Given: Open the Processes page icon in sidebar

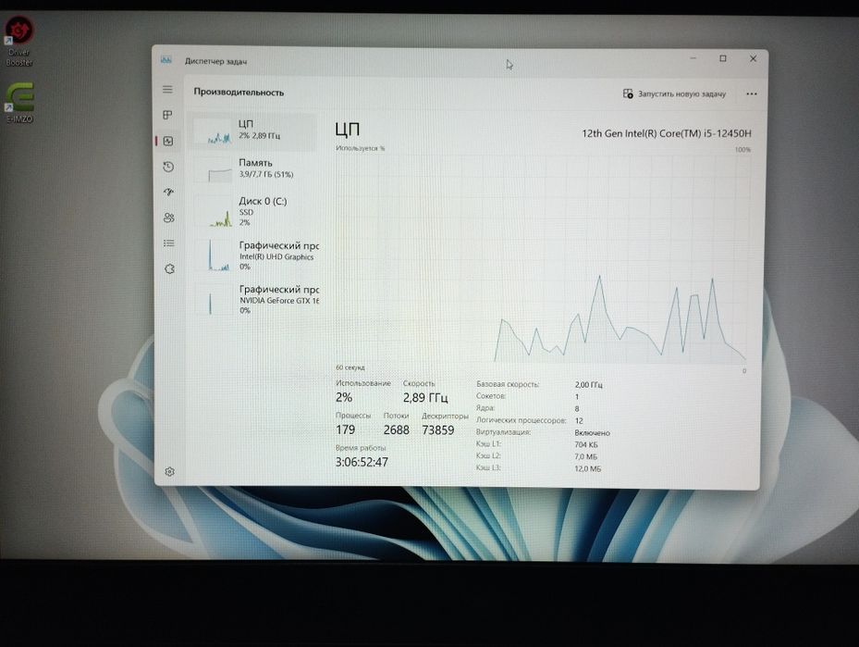Looking at the screenshot, I should point(167,115).
